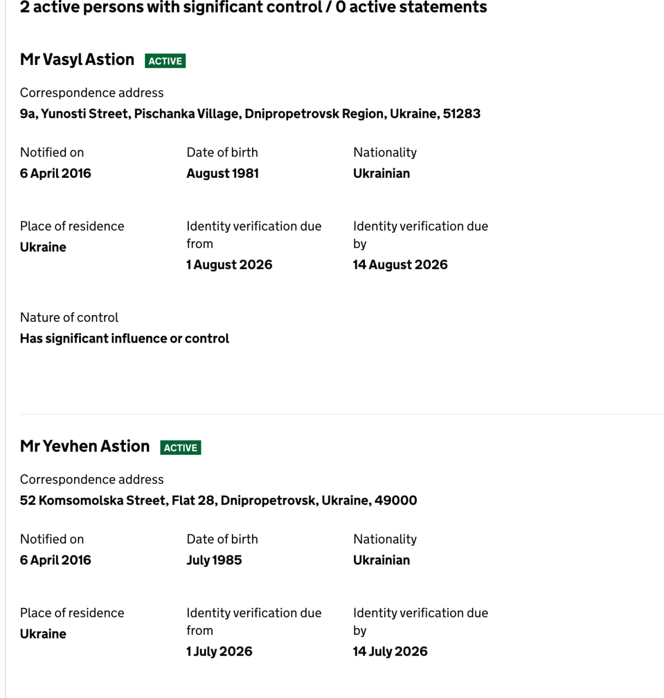
Task: Click 'Has significant influence or control' text
Action: point(124,339)
